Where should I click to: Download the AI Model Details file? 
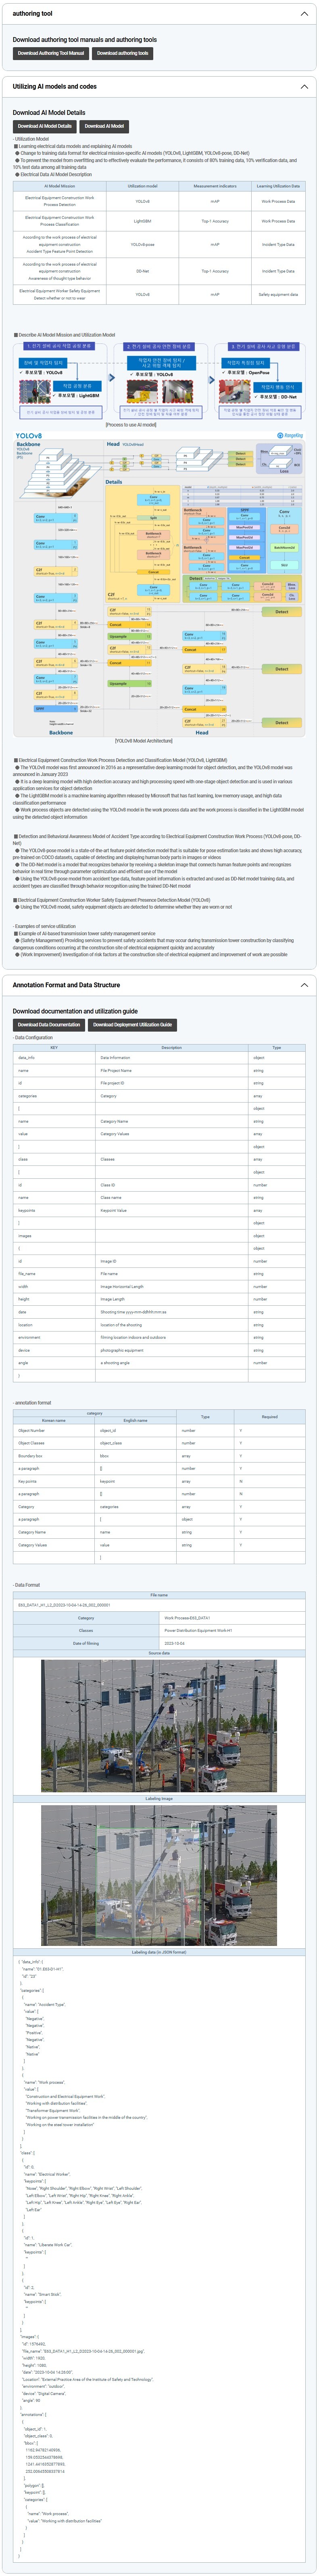[x=45, y=126]
